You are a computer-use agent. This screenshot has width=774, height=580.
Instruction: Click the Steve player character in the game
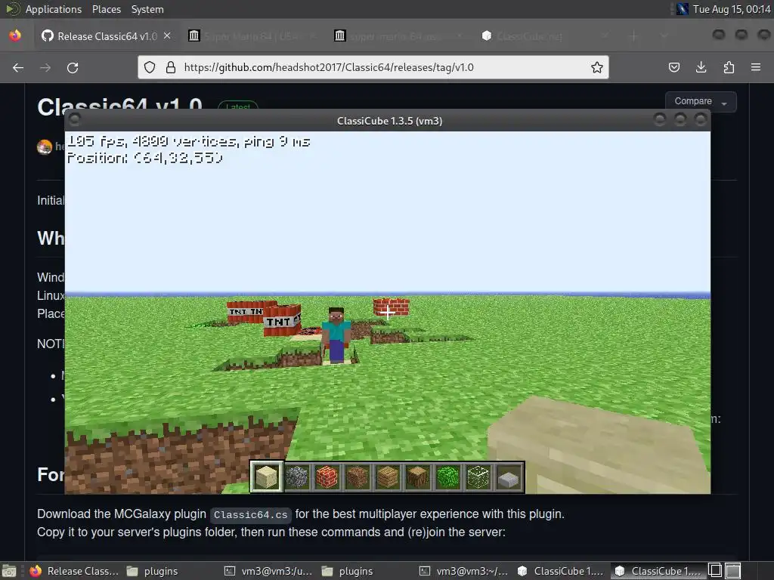(x=336, y=335)
